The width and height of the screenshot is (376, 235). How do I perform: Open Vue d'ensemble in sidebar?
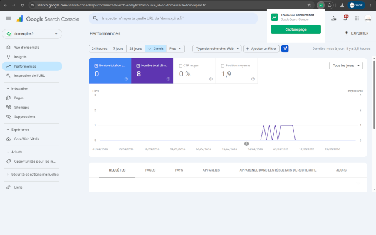(32, 48)
